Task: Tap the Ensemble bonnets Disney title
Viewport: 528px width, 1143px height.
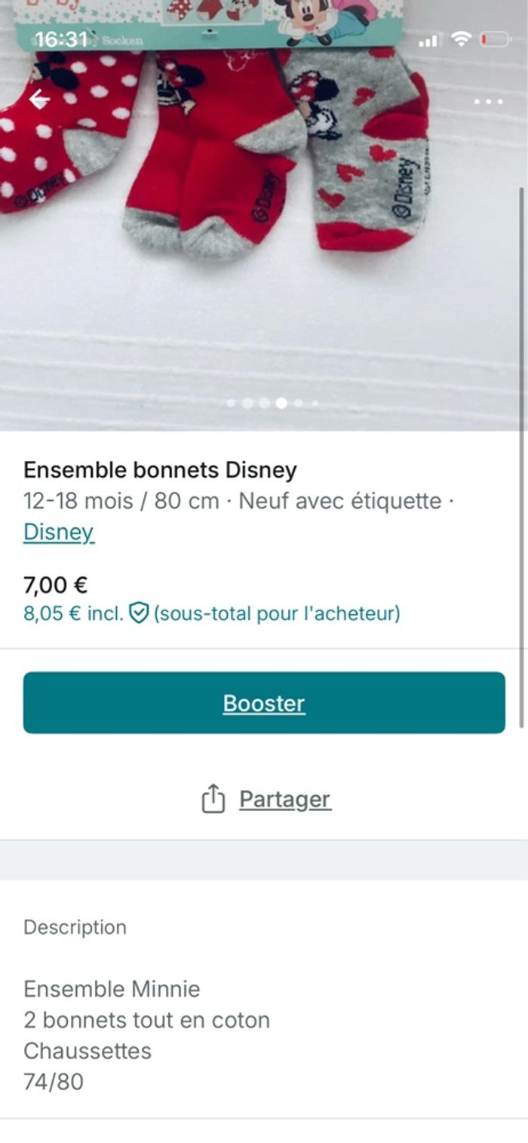Action: (160, 470)
